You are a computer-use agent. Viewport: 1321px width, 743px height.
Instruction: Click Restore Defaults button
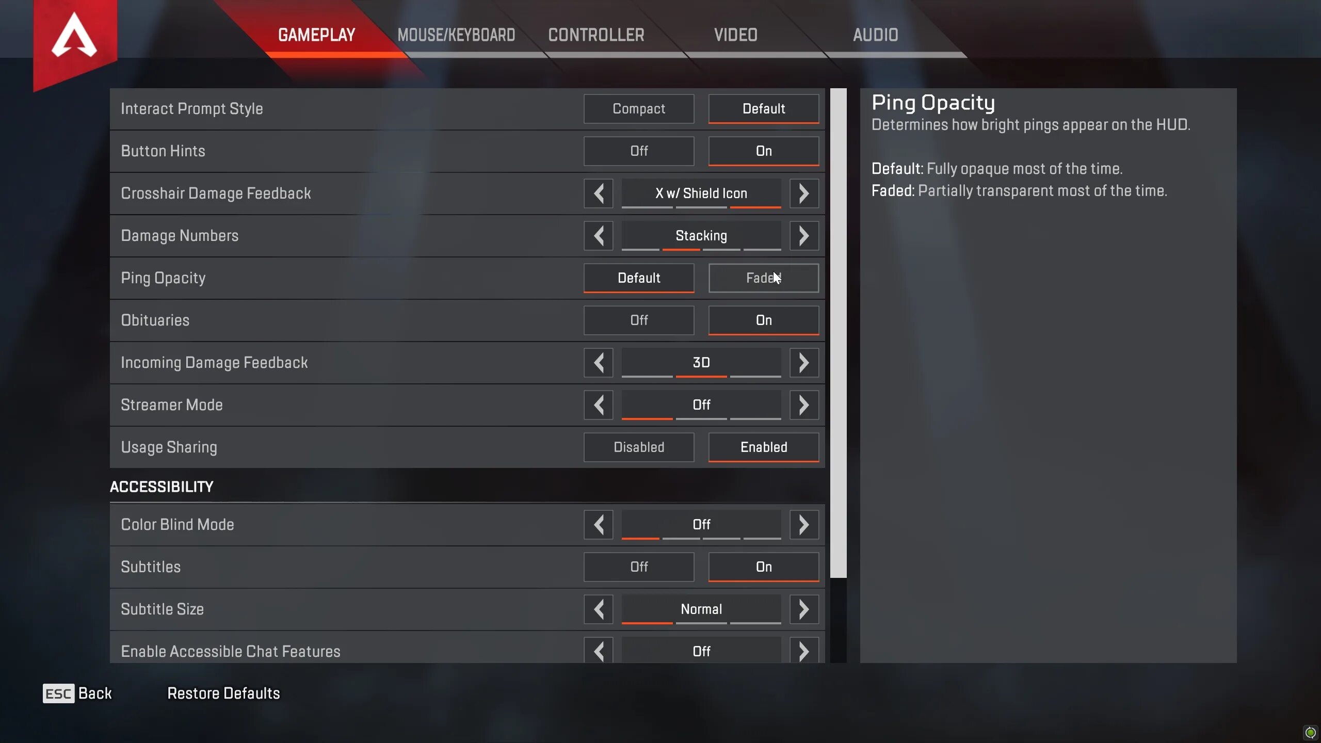click(x=223, y=692)
